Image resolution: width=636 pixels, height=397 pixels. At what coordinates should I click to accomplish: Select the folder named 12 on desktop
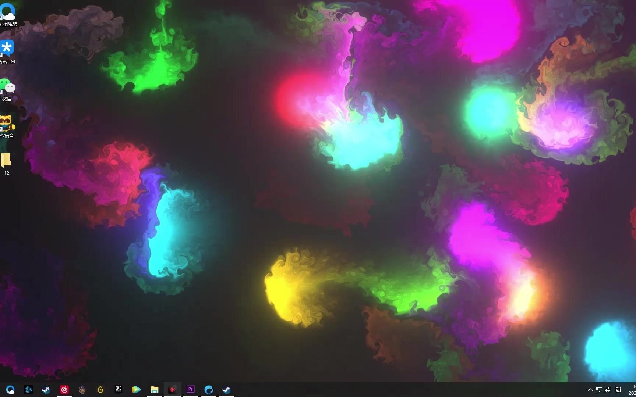[6, 164]
